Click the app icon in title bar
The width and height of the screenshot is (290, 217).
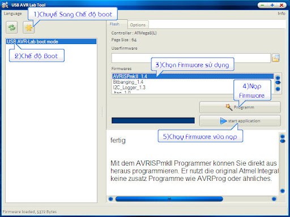[5, 5]
